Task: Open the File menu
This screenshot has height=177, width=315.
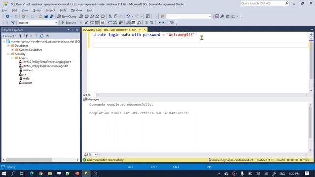Action: (x=4, y=10)
